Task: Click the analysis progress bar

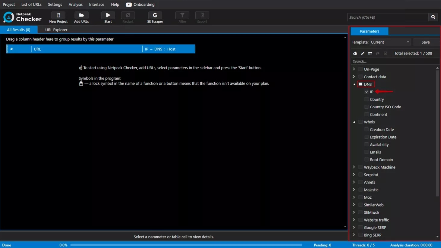Action: coord(186,245)
